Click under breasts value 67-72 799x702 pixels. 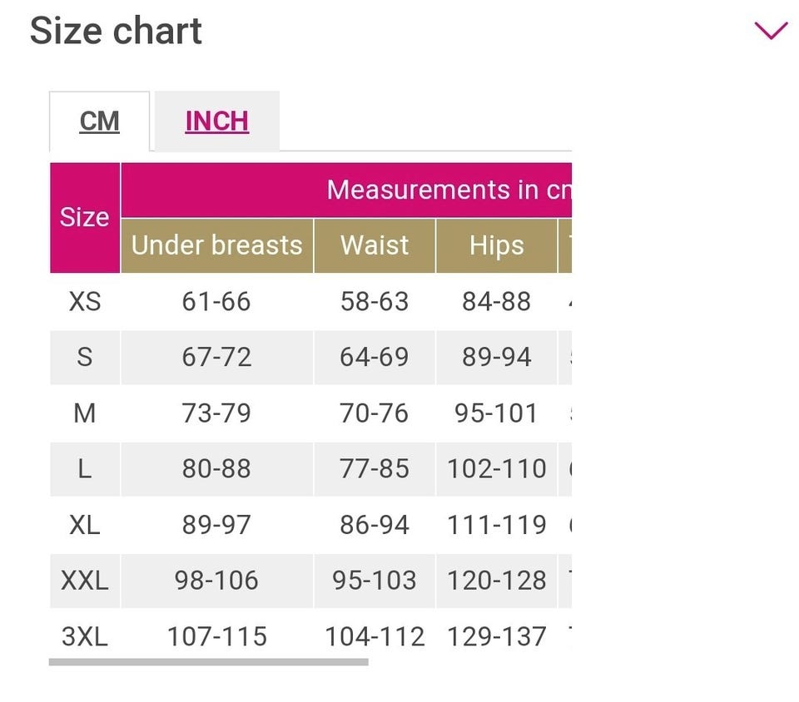pyautogui.click(x=216, y=358)
